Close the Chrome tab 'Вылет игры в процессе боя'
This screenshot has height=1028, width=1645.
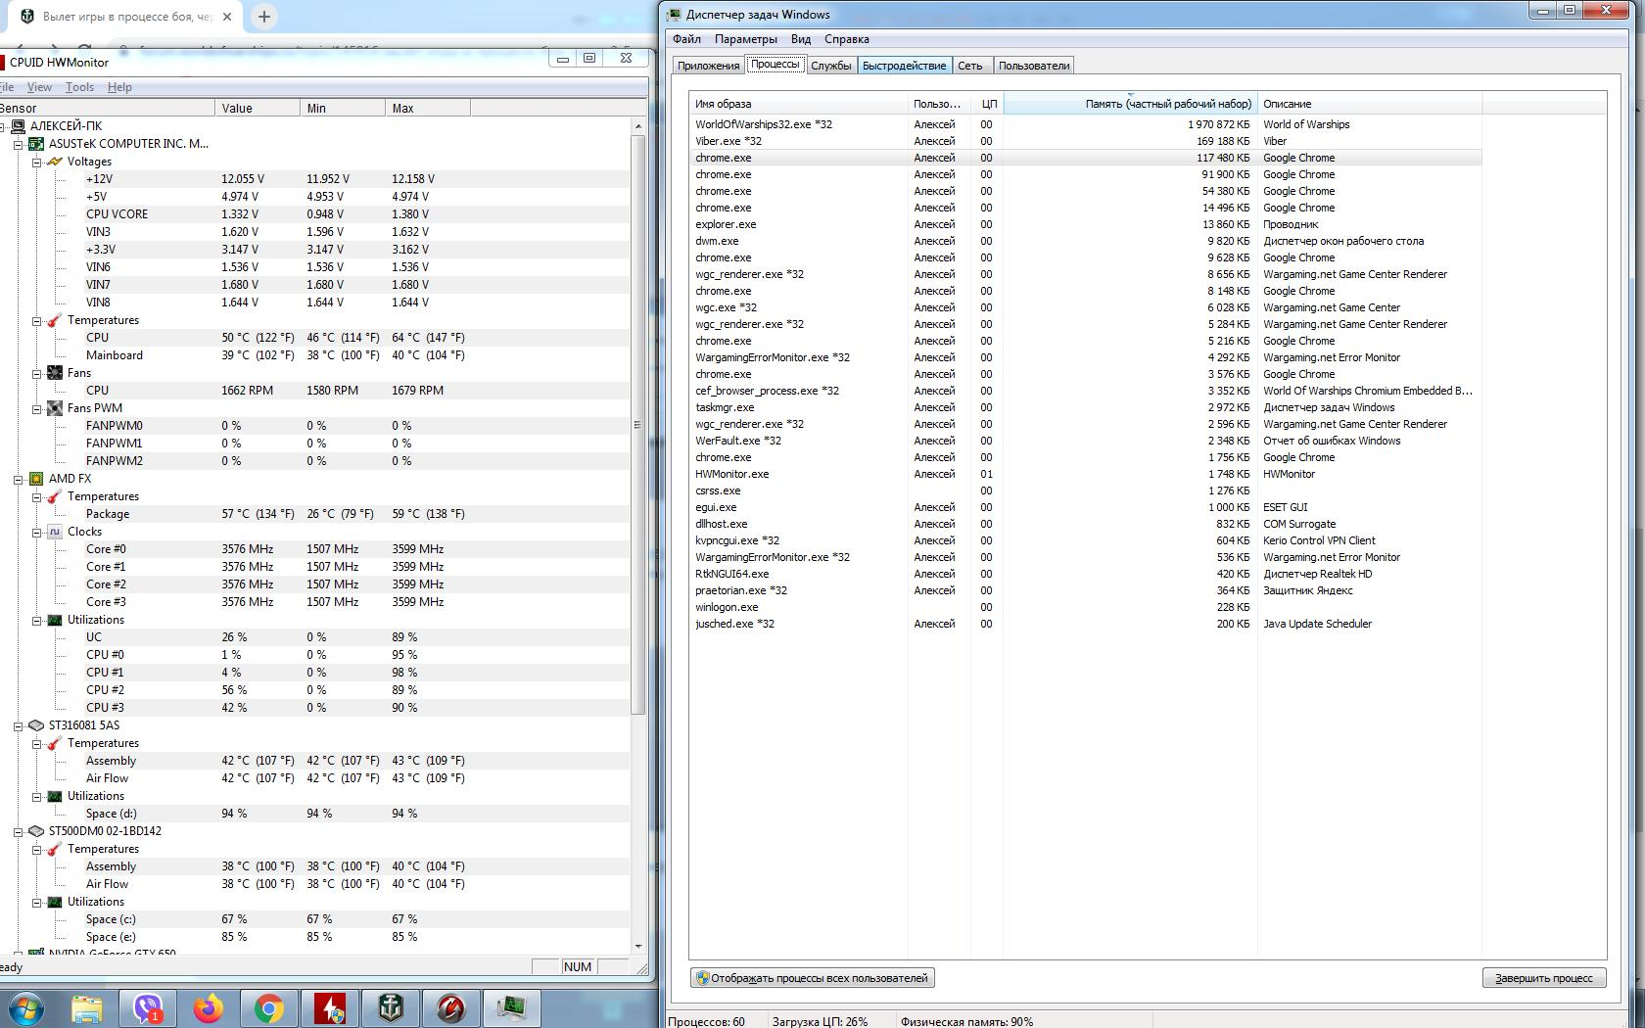(228, 17)
